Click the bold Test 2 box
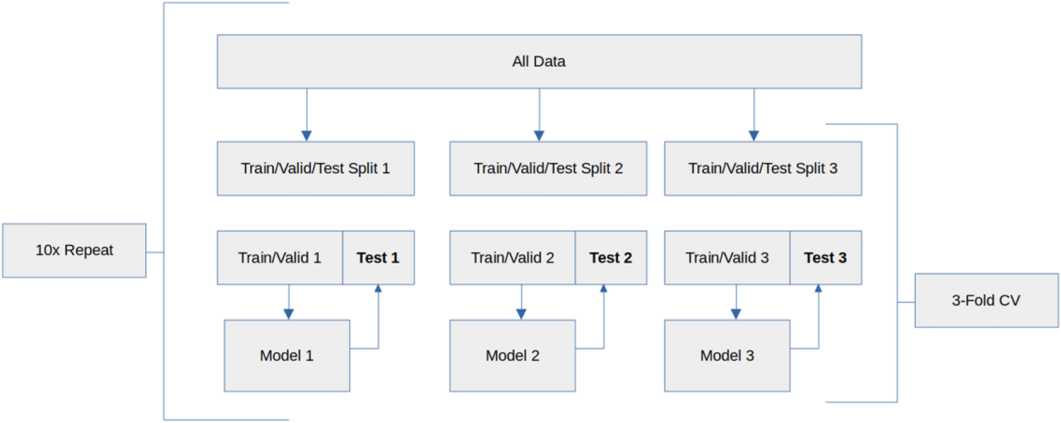Viewport: 1061px width, 423px height. pos(611,258)
